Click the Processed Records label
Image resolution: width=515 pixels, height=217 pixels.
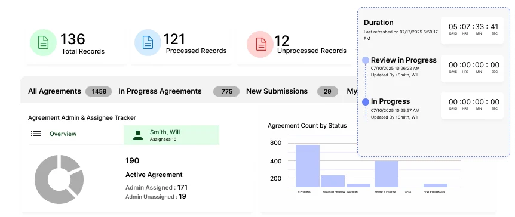click(x=197, y=51)
